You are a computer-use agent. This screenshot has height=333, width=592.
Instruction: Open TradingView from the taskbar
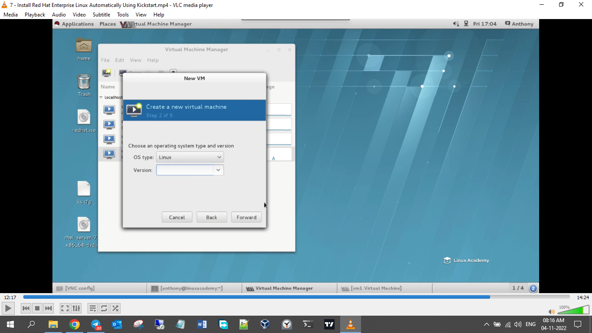pyautogui.click(x=329, y=324)
